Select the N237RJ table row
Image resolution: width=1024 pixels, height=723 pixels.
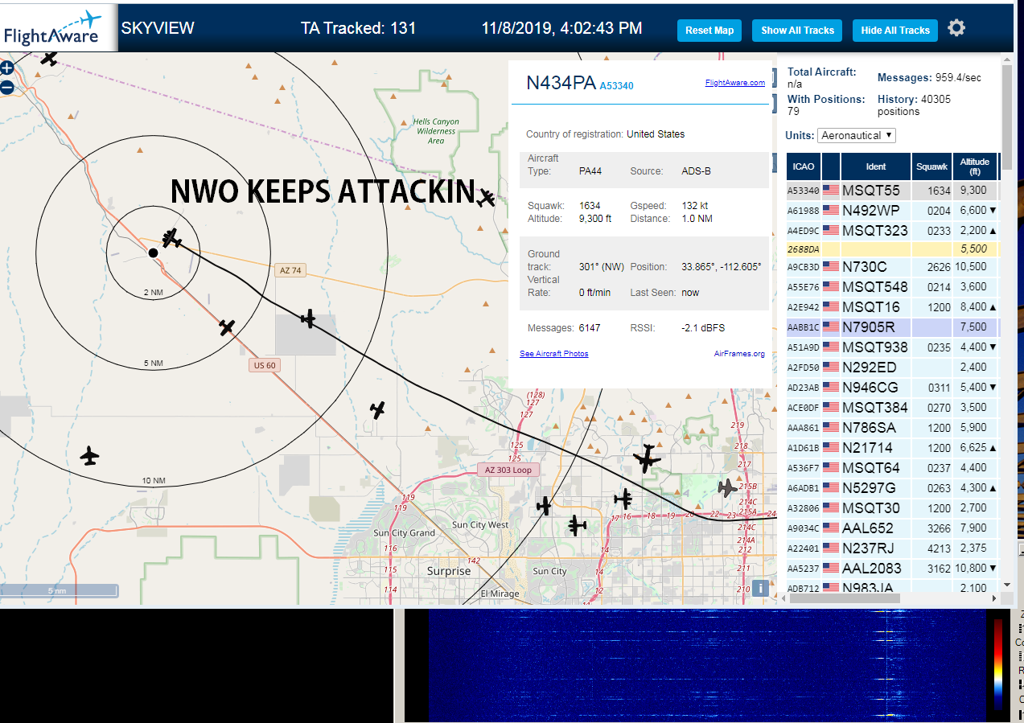click(x=892, y=548)
